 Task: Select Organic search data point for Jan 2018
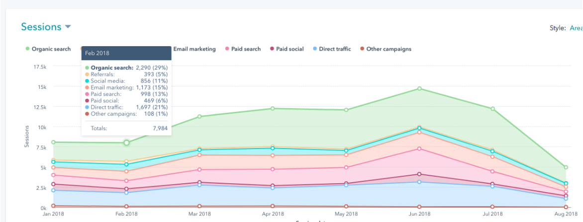coord(53,142)
